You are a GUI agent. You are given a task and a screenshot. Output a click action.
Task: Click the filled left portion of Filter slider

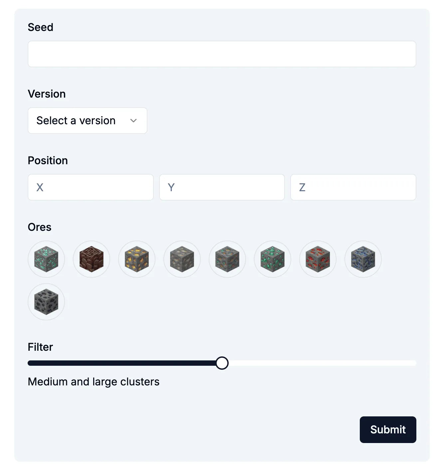122,363
